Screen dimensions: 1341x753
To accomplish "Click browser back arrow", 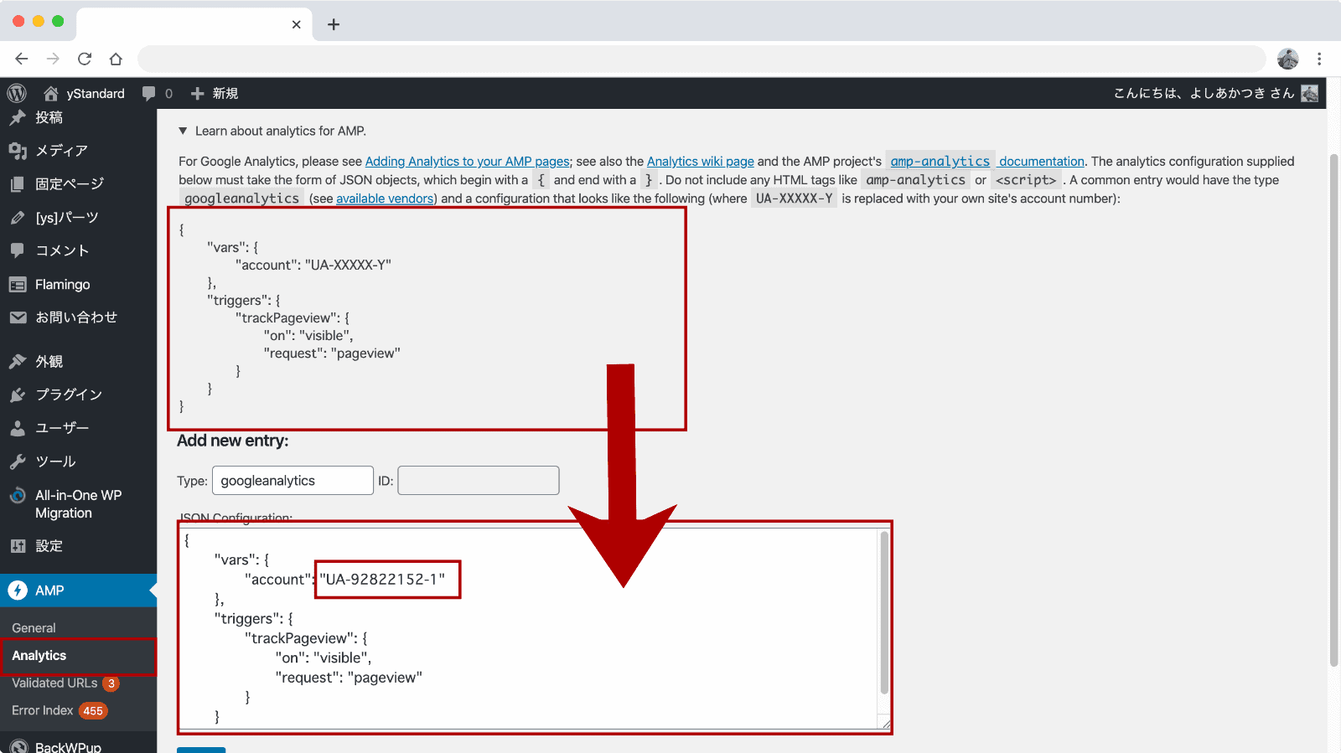I will pos(22,59).
